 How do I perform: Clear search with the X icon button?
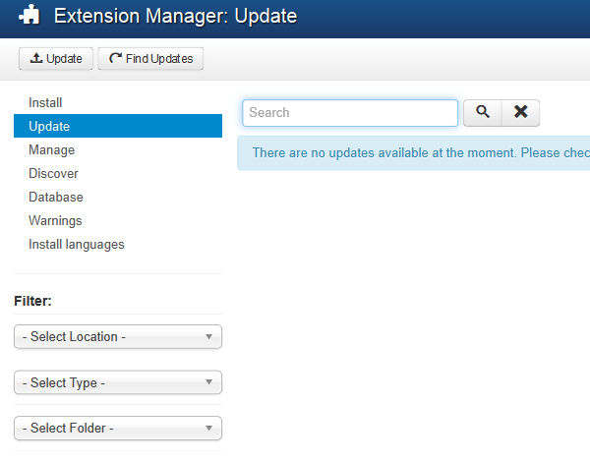[520, 113]
